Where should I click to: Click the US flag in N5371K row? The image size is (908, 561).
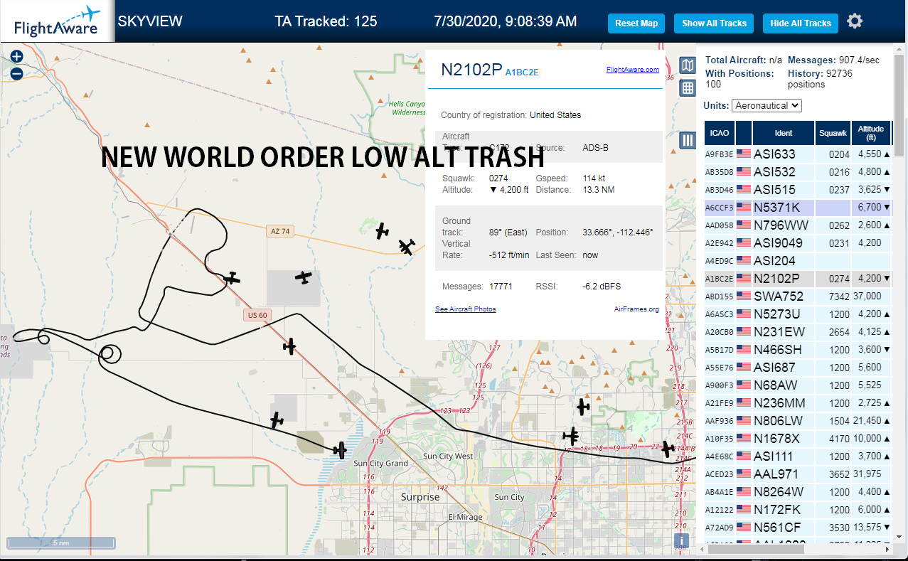pos(744,207)
